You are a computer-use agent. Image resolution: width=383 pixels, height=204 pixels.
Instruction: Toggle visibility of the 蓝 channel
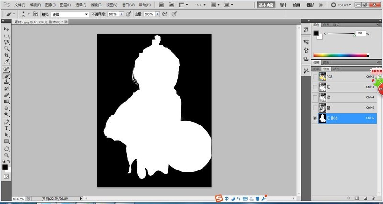click(x=315, y=107)
